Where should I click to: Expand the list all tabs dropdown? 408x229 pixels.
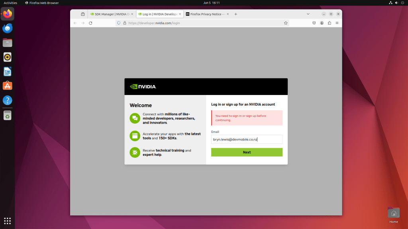(x=308, y=14)
